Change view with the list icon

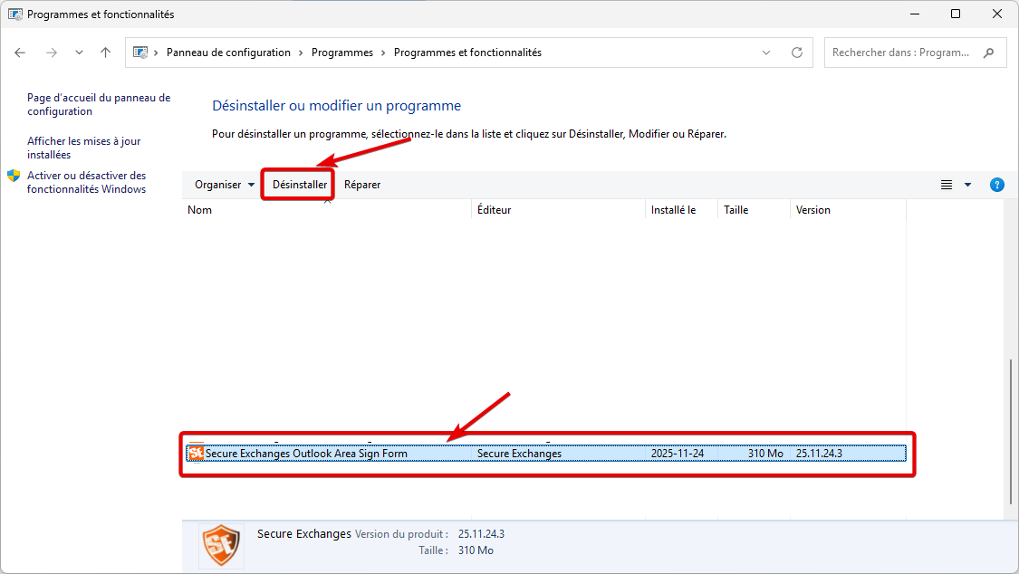point(947,185)
